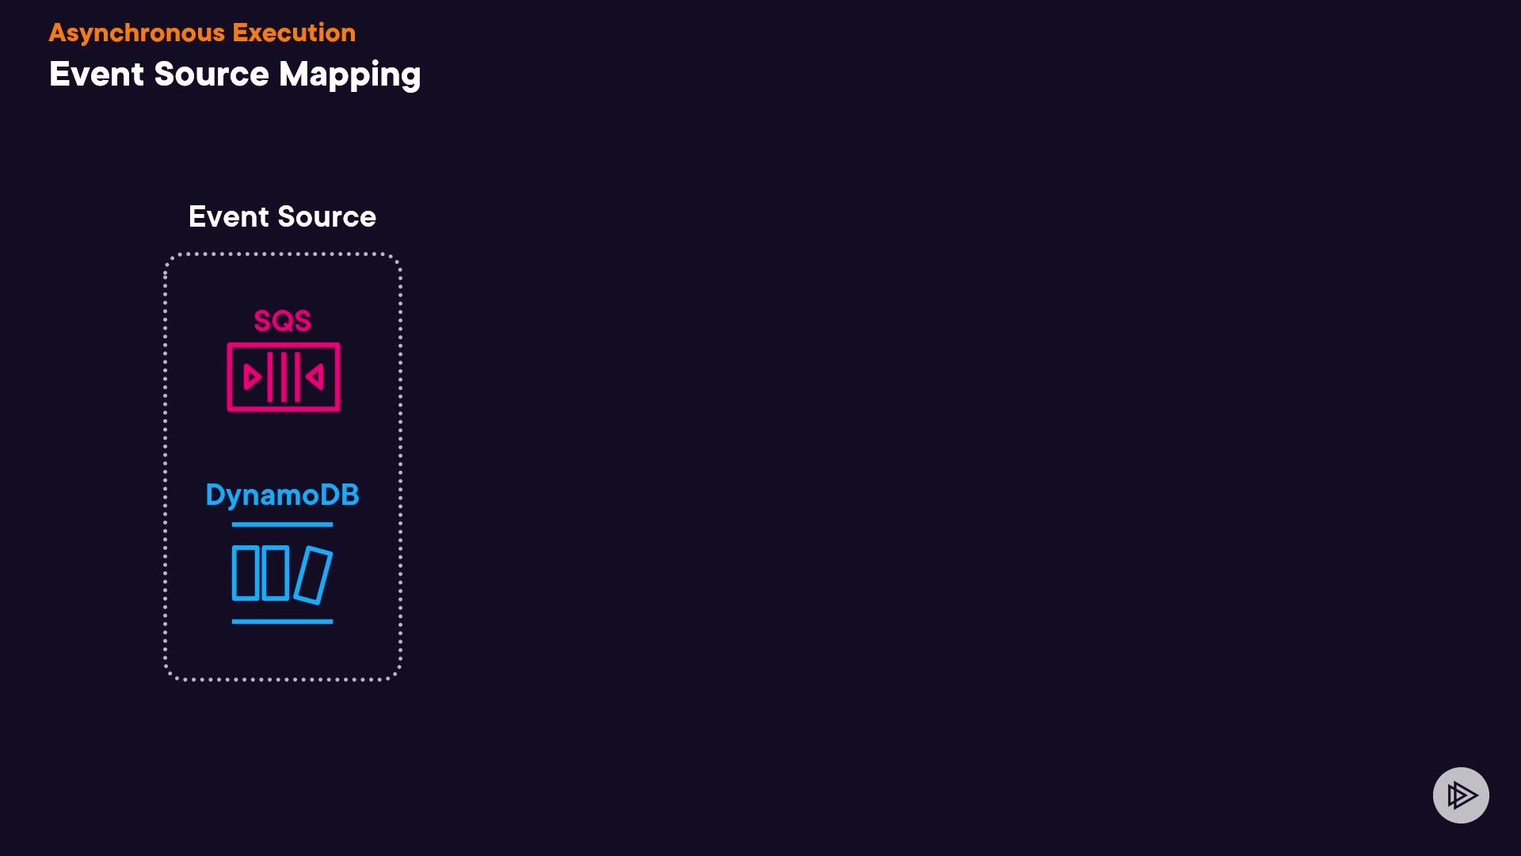Click the Event Source heading above dotted box

point(282,216)
